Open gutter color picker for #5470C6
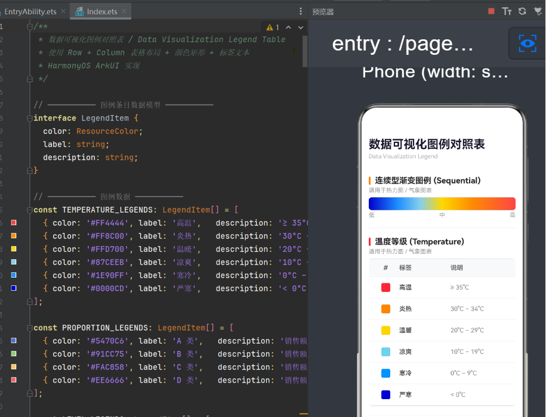The width and height of the screenshot is (546, 417). click(14, 341)
